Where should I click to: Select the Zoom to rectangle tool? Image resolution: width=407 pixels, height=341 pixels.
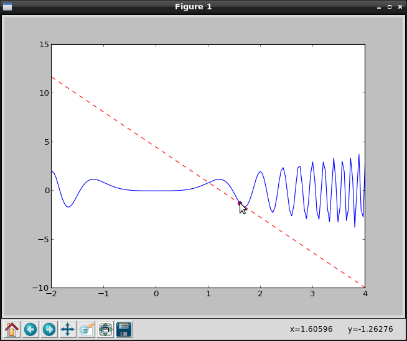[x=87, y=329]
